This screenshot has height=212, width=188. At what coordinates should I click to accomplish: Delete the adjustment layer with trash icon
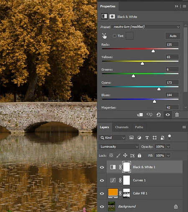pos(177,115)
